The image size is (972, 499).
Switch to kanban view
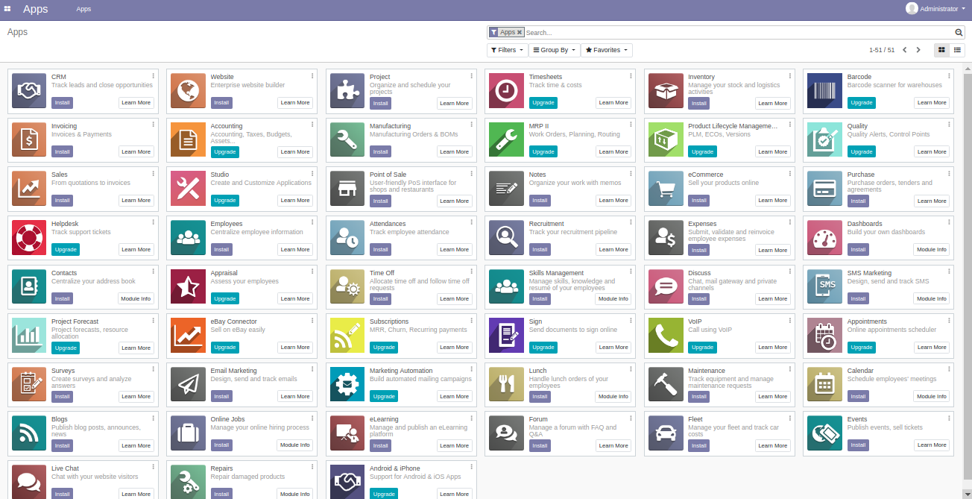click(941, 50)
